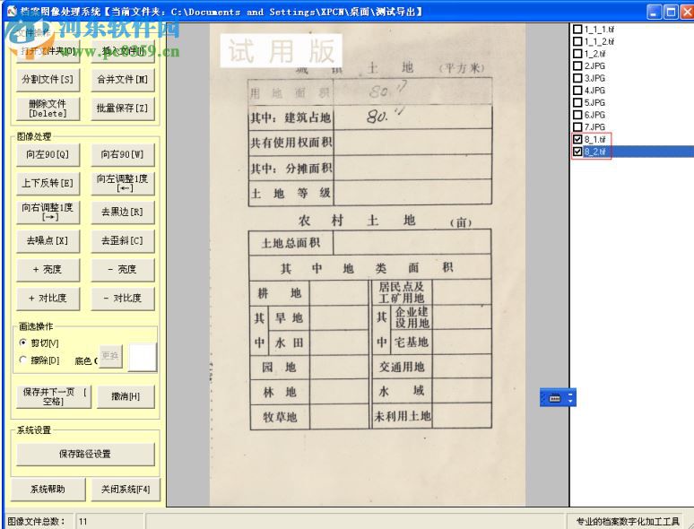
Task: Click the image total count field showing 11
Action: [x=109, y=522]
